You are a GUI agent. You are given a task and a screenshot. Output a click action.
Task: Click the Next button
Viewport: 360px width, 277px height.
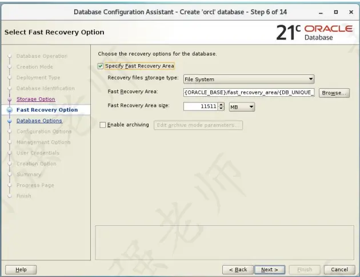pos(270,270)
